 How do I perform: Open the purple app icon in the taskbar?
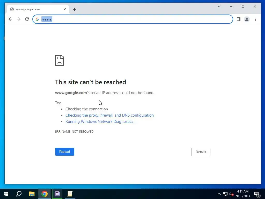pyautogui.click(x=57, y=194)
